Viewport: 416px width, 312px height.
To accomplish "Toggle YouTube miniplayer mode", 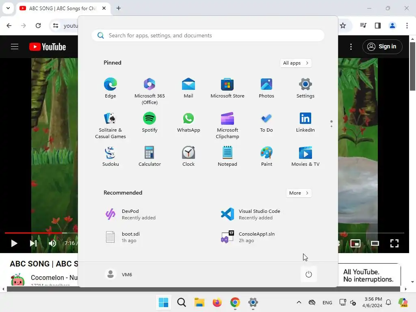I will click(x=355, y=243).
